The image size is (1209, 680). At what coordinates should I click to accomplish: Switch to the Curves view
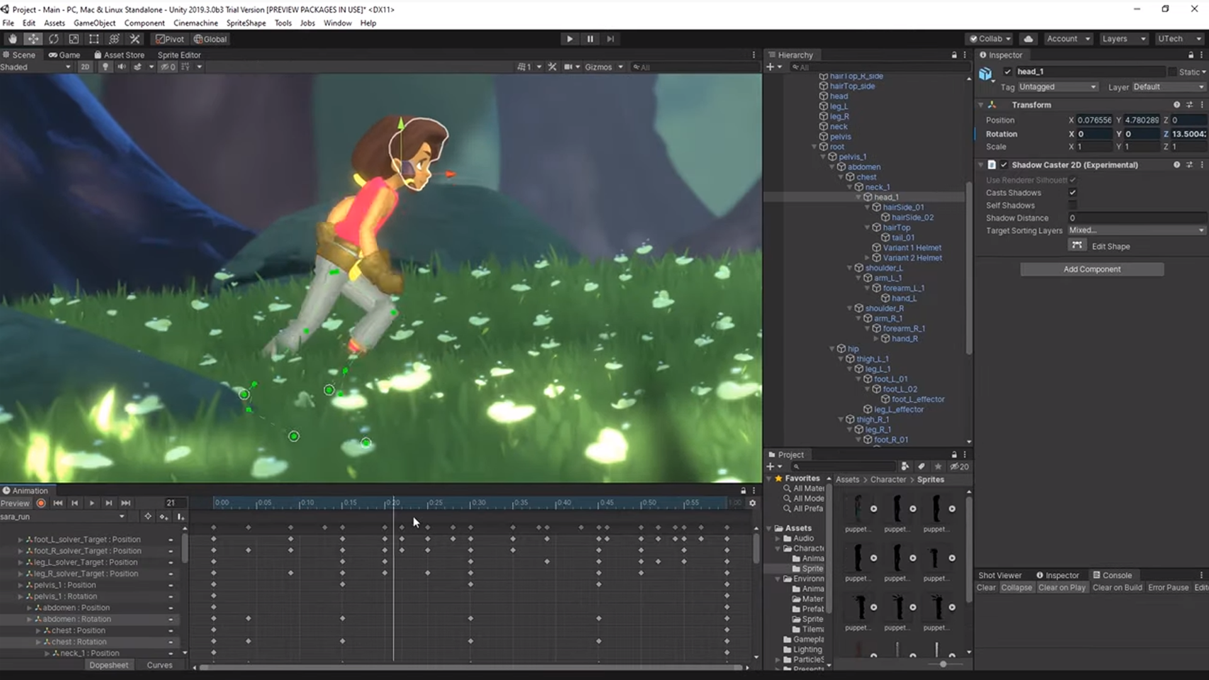[x=159, y=665]
